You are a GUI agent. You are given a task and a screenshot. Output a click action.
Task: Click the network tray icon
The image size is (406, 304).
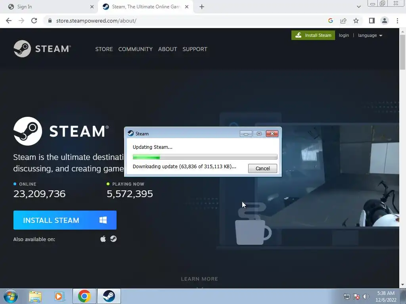click(x=347, y=296)
